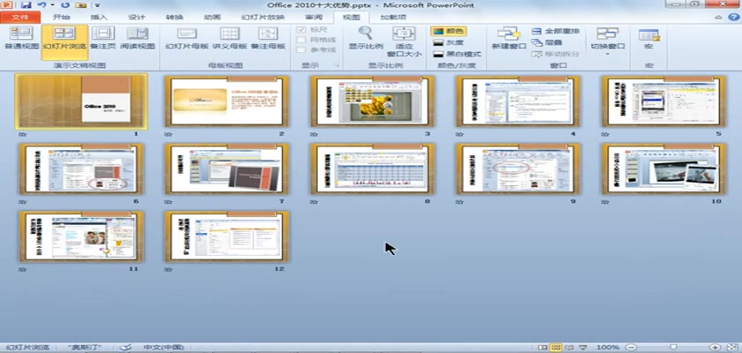Click the Save icon in quick access toolbar

26,4
